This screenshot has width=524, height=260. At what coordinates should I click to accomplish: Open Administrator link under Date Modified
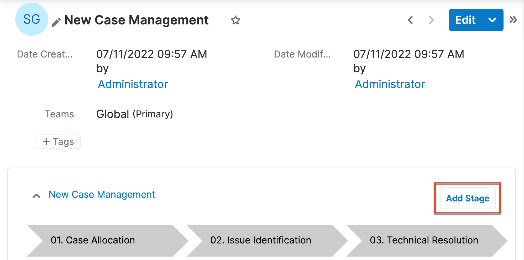click(390, 84)
